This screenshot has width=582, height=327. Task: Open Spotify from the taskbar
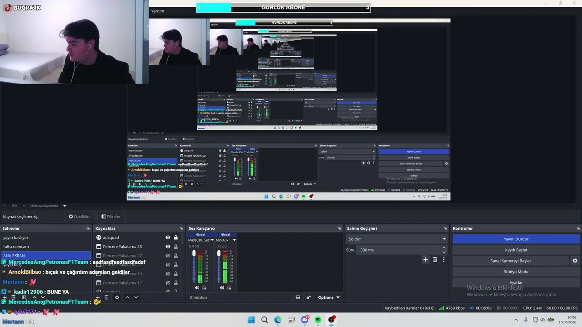(318, 320)
